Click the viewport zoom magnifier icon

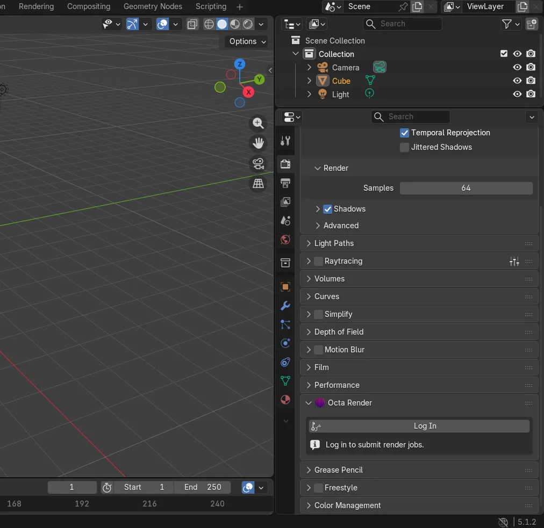[x=258, y=123]
